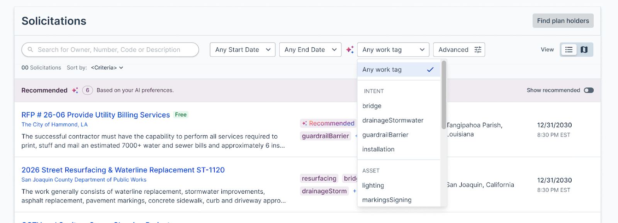Open Any End Date dropdown
The height and width of the screenshot is (223, 618).
click(310, 50)
